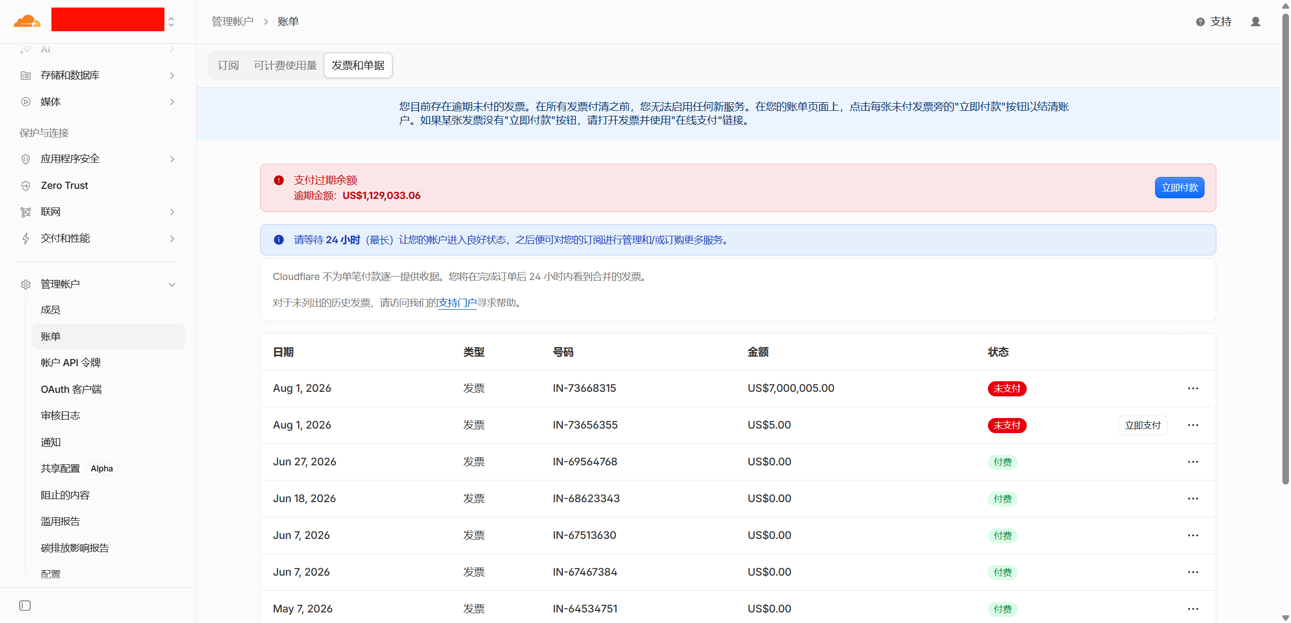This screenshot has width=1291, height=623.
Task: Click the 日期 column header
Action: tap(283, 352)
